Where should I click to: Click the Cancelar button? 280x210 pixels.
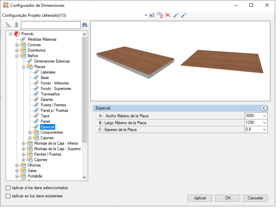[x=255, y=198]
